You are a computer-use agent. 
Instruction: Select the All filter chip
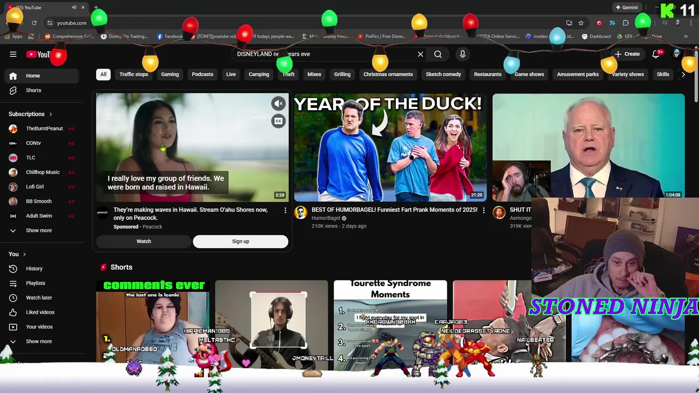103,74
